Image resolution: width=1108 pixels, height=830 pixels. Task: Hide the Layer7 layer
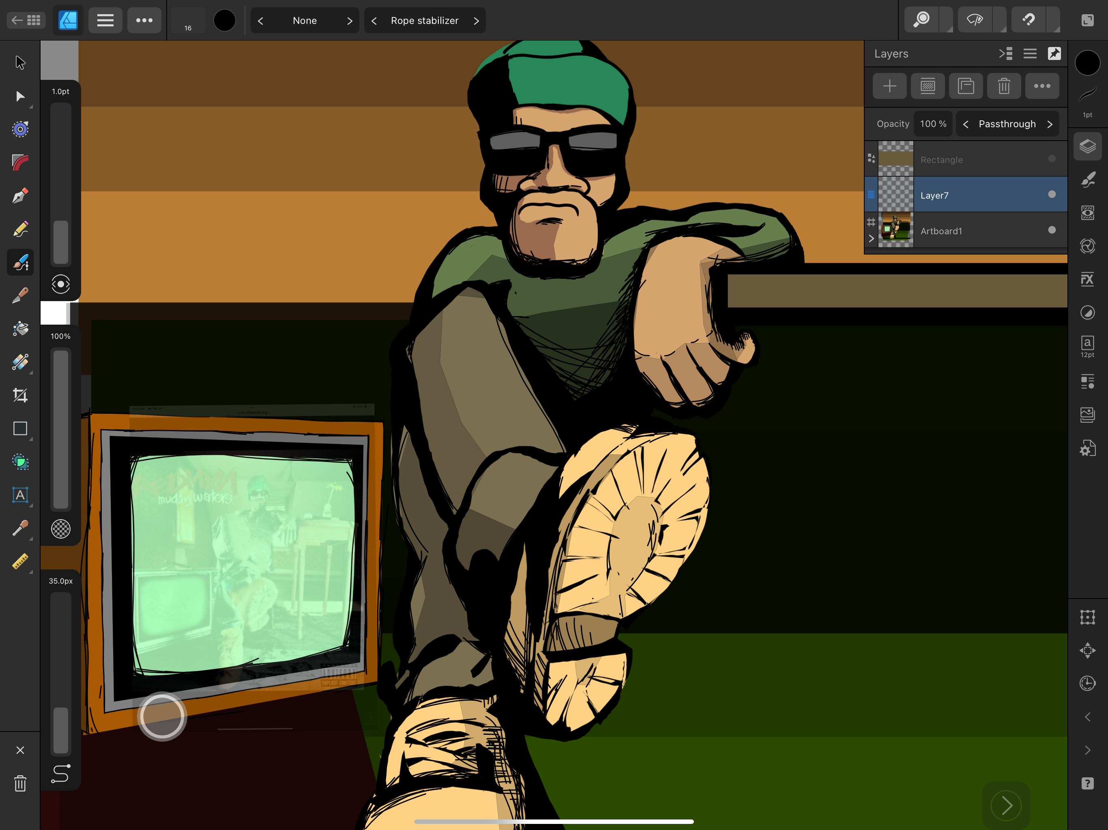coord(1051,194)
